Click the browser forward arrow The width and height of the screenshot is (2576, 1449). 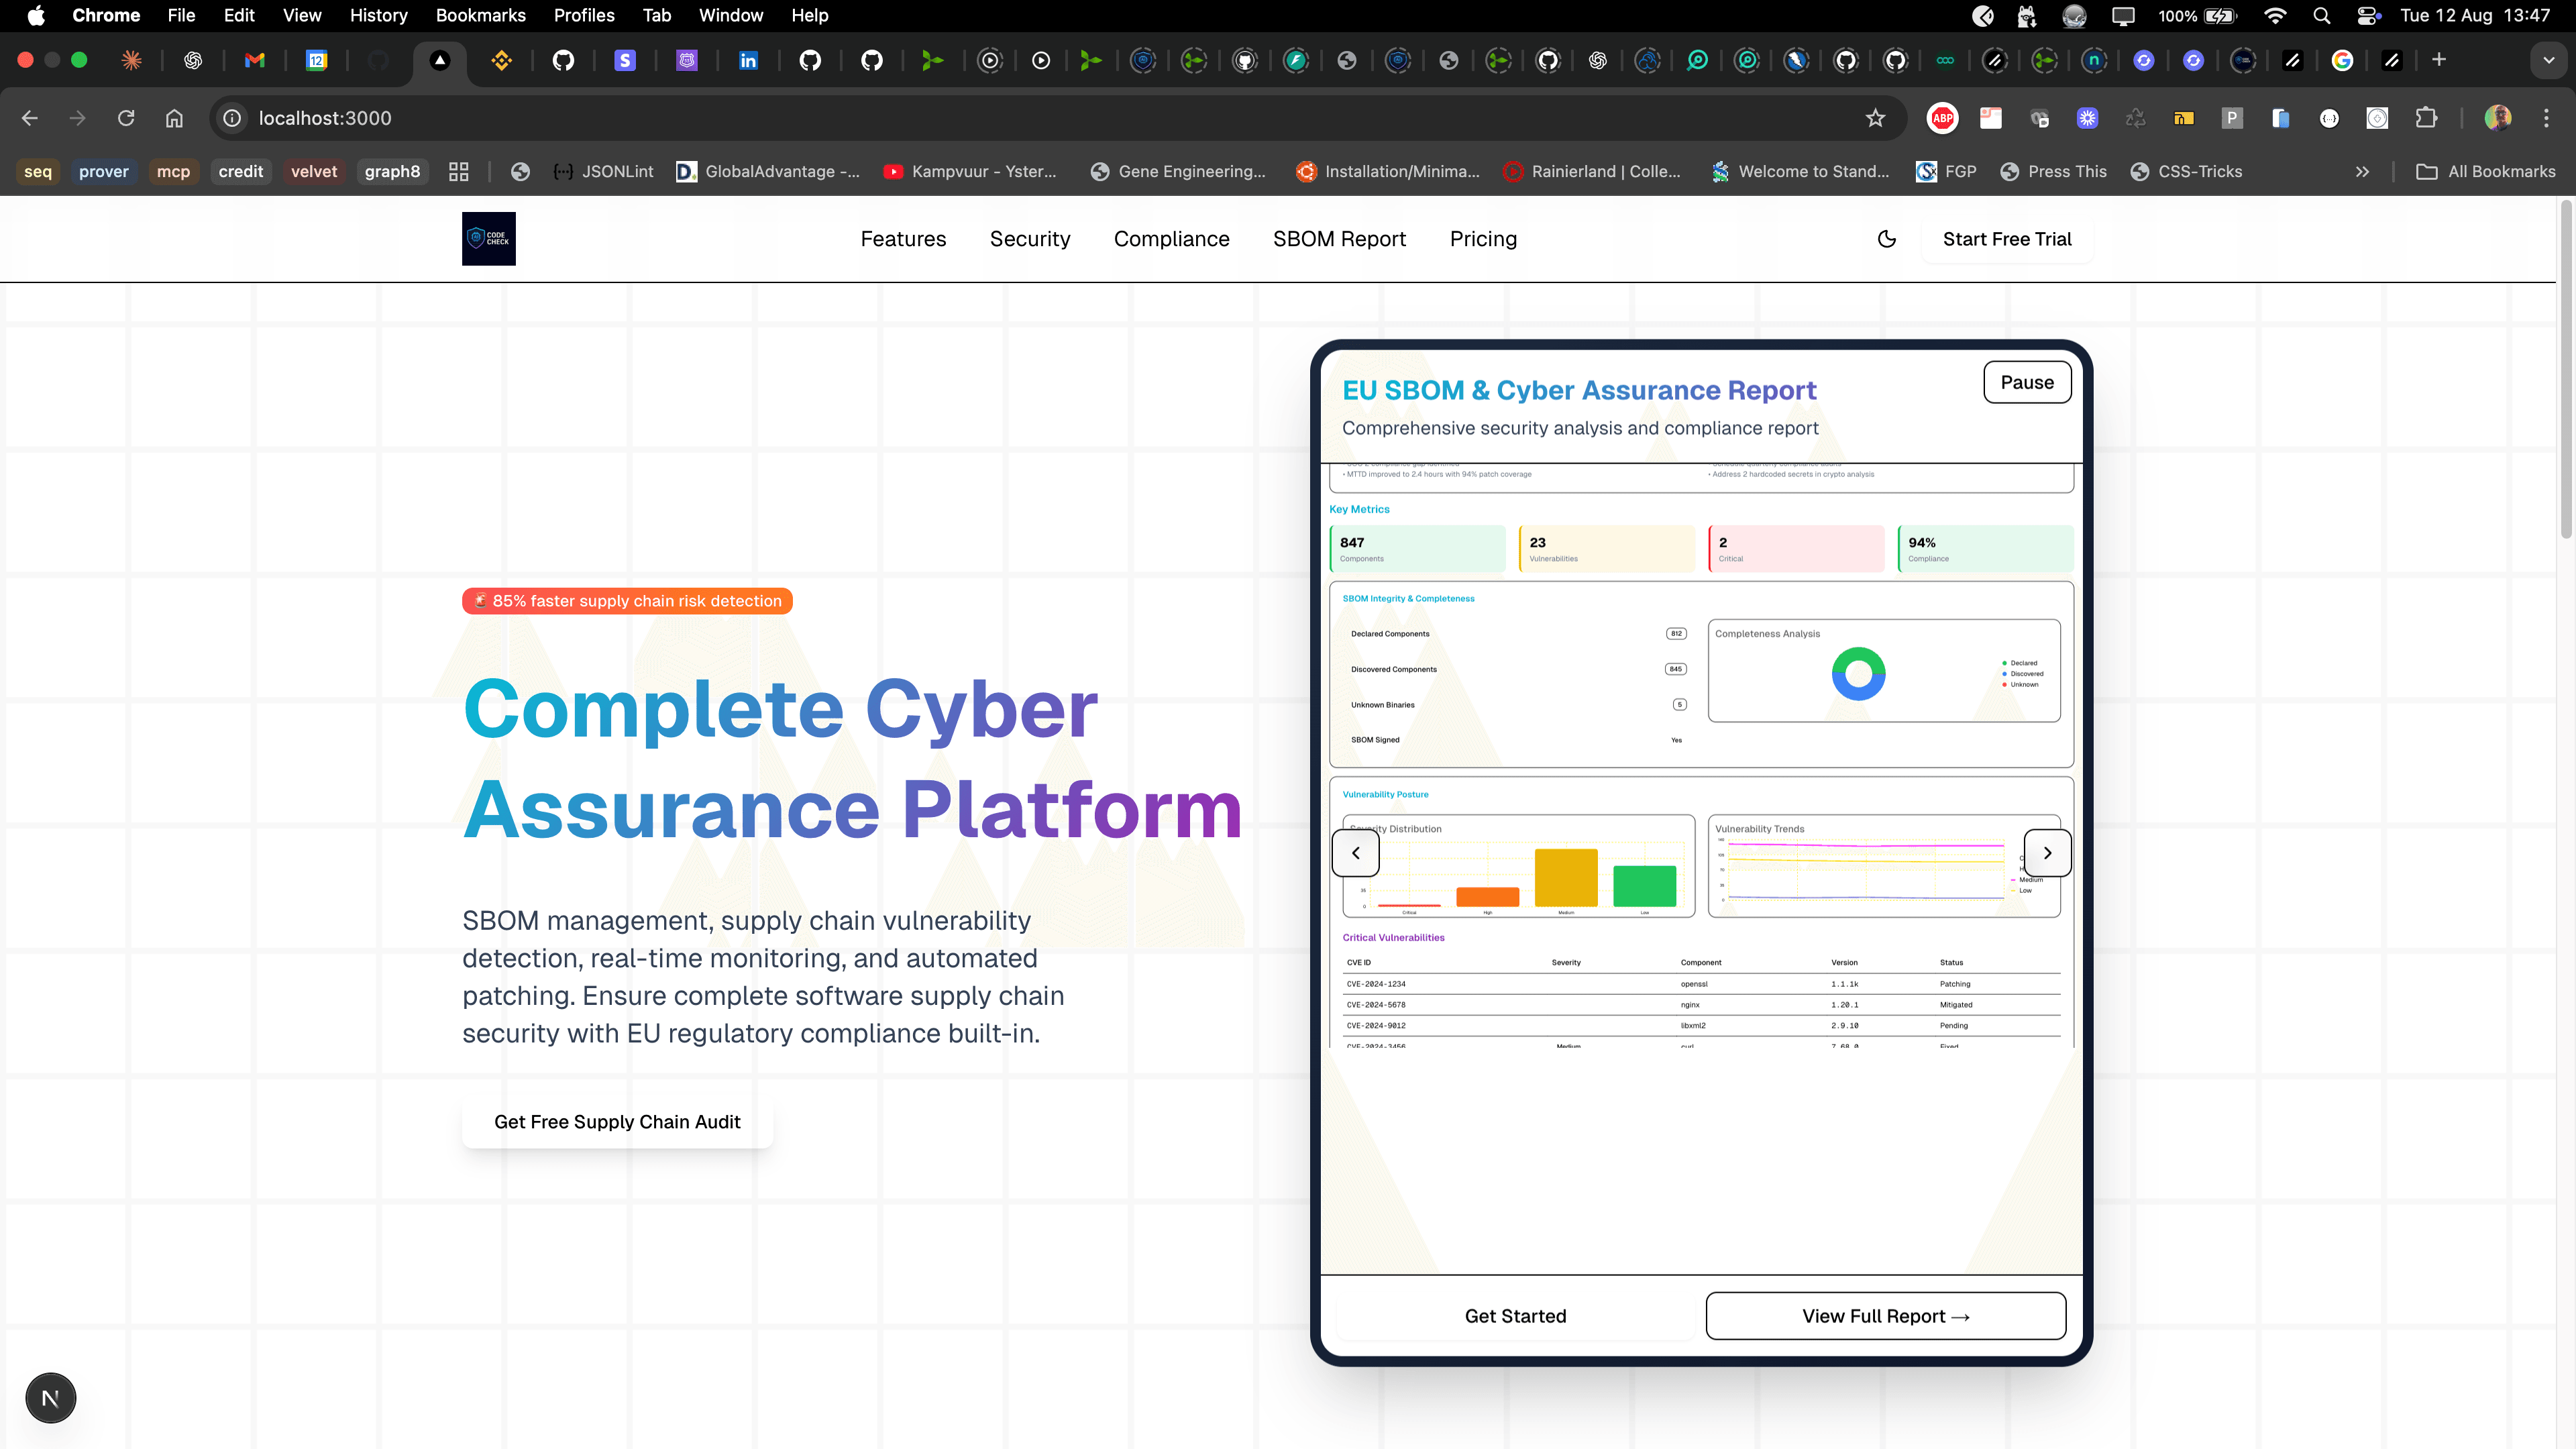(77, 118)
